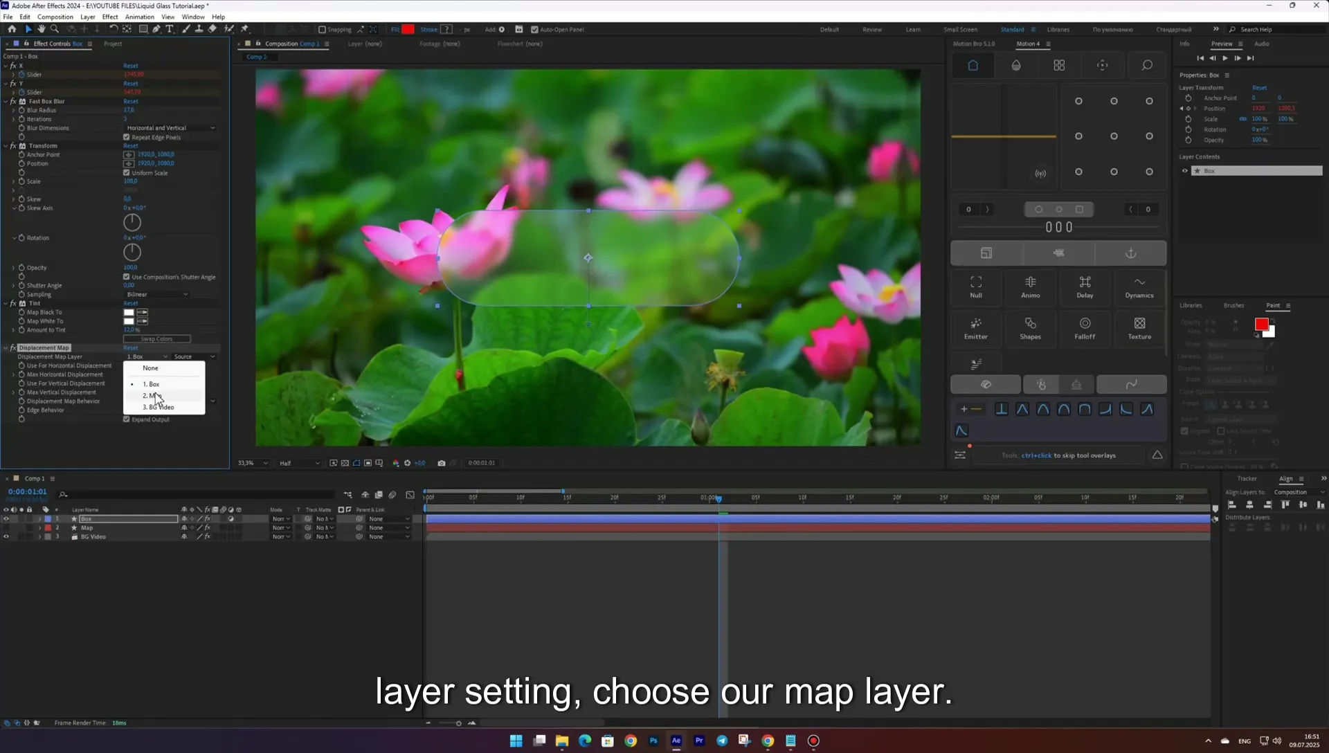The width and height of the screenshot is (1329, 753).
Task: Open the Shapes tool in Motion panel
Action: click(x=1030, y=328)
